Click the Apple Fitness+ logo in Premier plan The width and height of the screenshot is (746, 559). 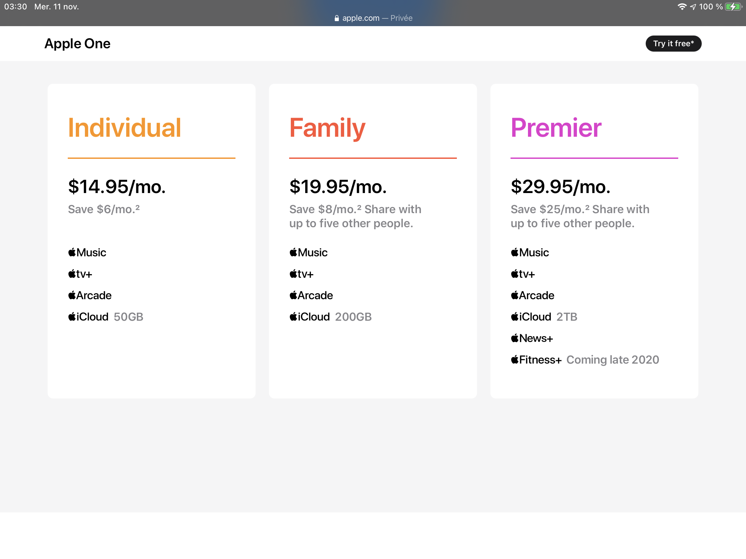click(x=536, y=360)
